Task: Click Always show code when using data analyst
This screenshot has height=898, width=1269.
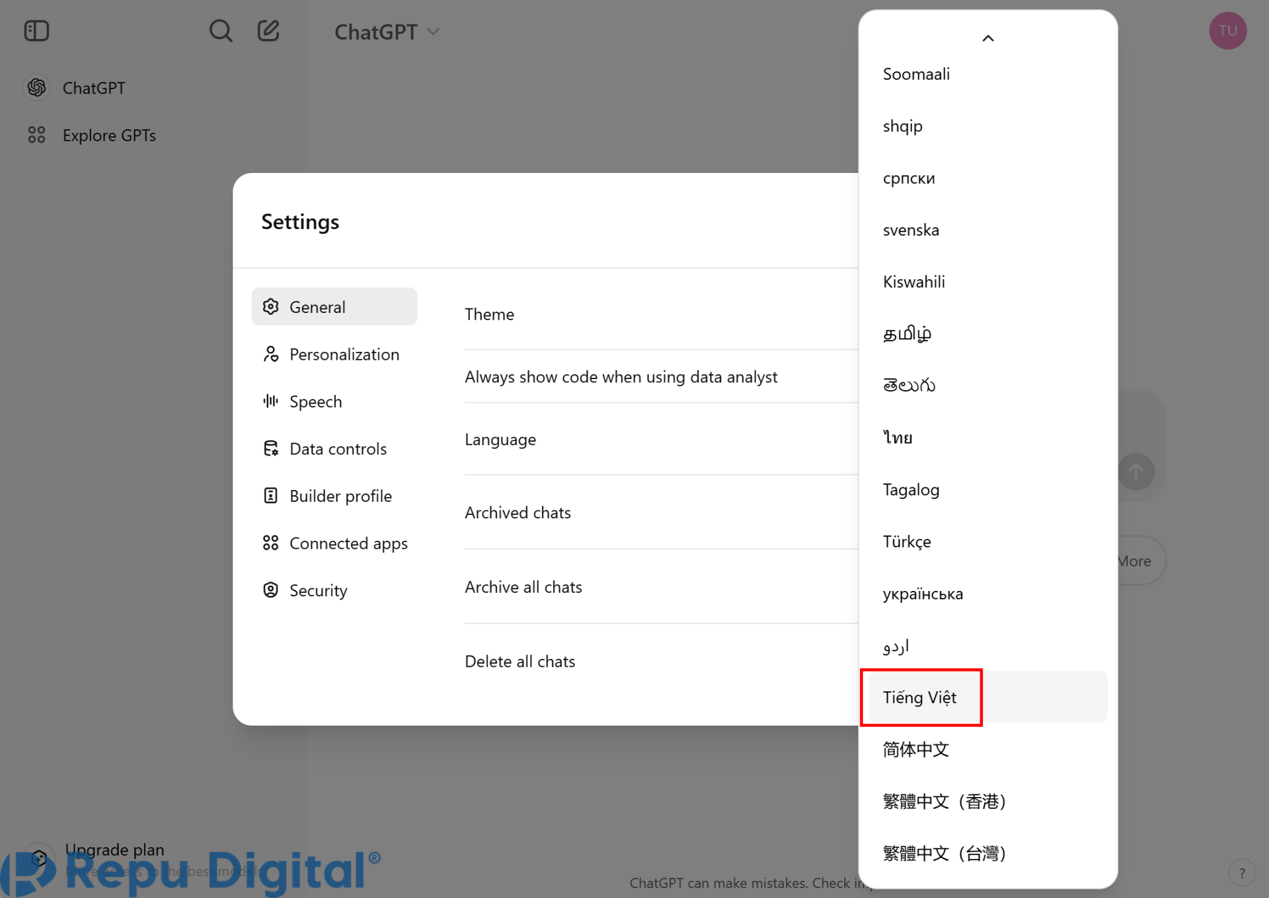Action: point(621,376)
